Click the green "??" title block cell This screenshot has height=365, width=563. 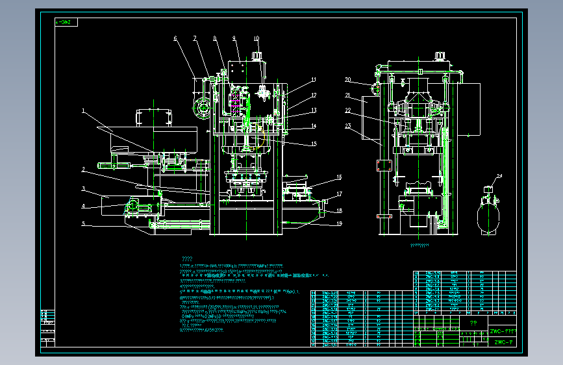point(473,323)
